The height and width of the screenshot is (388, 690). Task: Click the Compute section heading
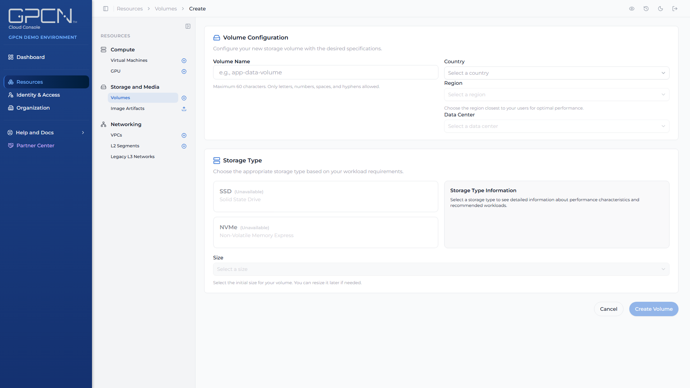[x=123, y=50]
